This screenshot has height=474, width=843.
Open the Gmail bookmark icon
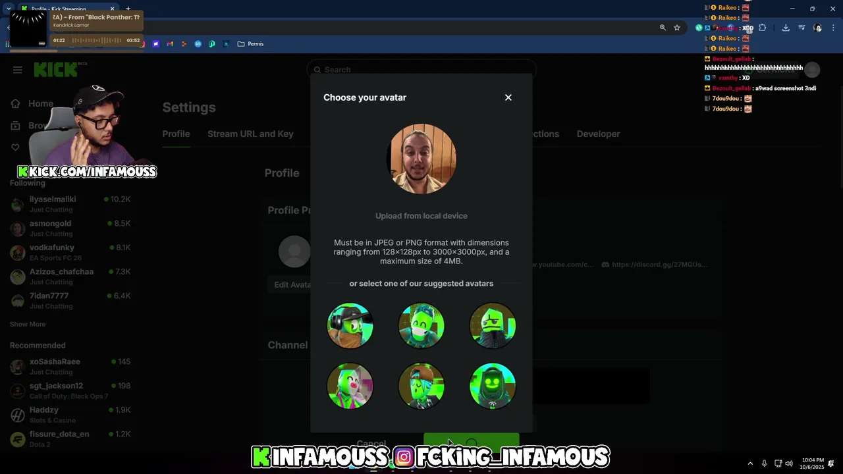[170, 44]
